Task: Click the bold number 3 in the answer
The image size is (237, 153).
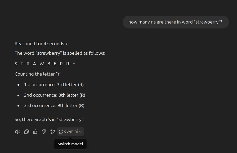Action: (43, 119)
